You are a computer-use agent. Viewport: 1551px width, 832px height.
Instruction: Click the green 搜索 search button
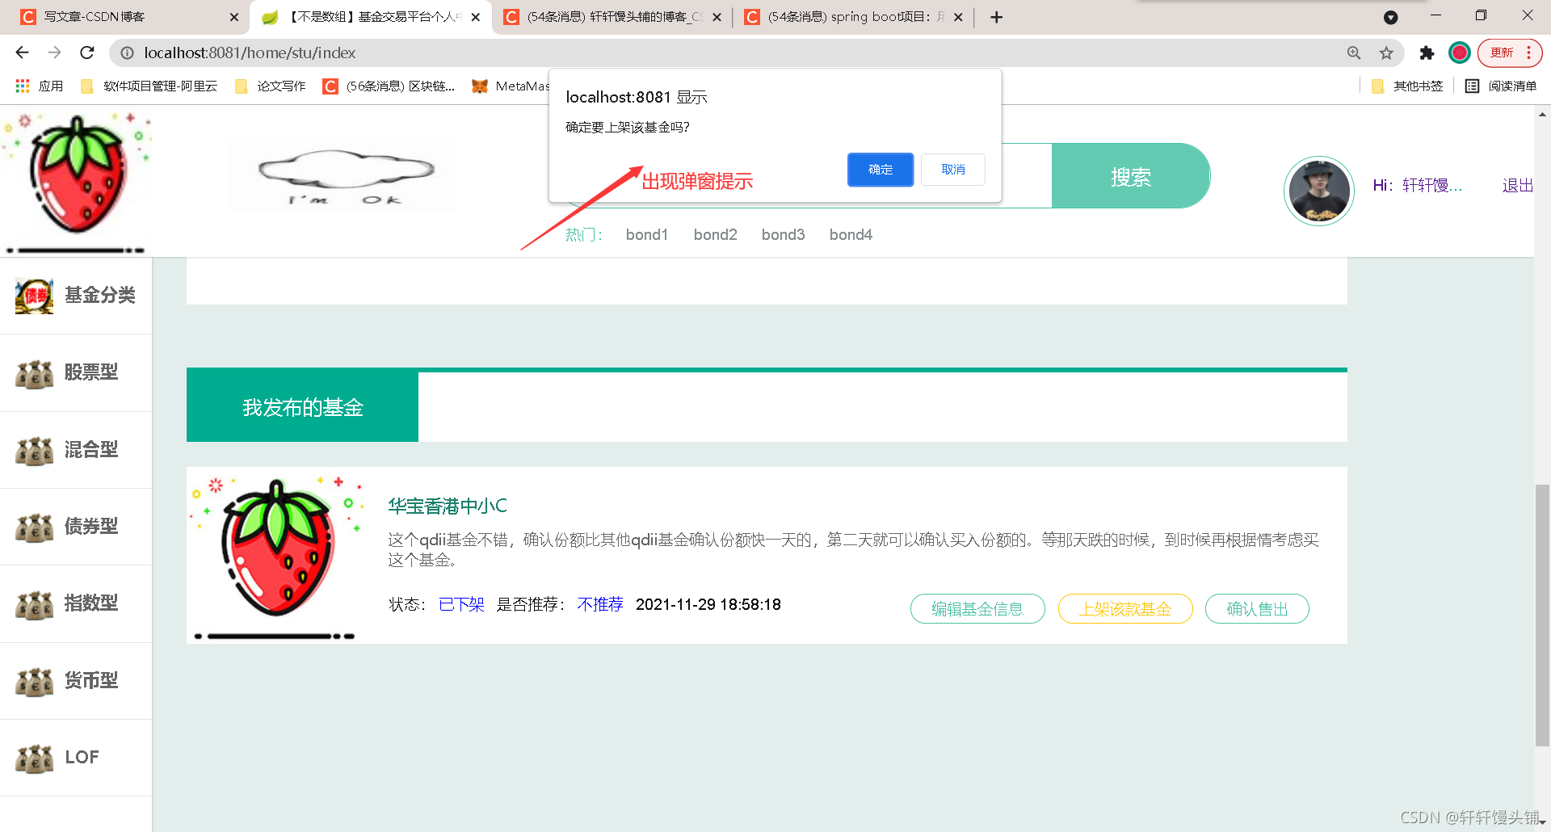pos(1130,176)
